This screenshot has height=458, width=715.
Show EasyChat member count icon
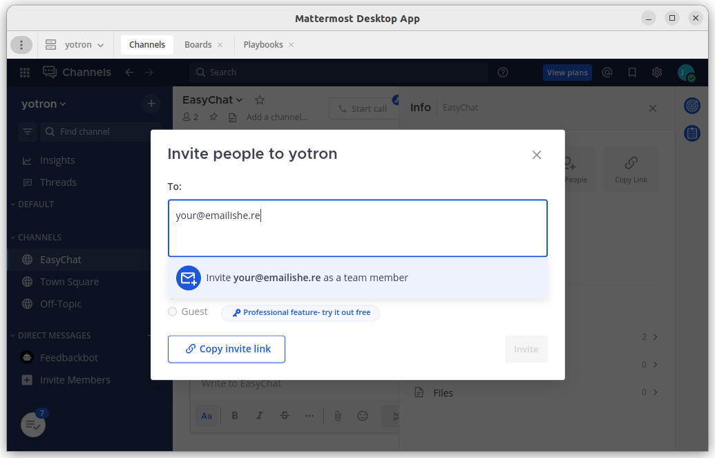click(x=190, y=117)
